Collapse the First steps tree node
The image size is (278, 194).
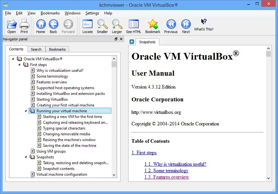click(x=19, y=64)
